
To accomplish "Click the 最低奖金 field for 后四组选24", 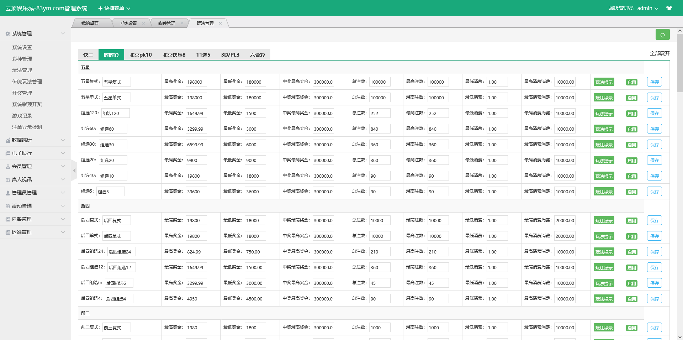I will 255,252.
